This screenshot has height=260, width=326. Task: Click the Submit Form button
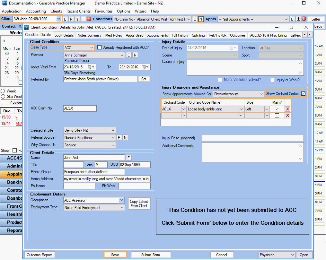(x=151, y=255)
